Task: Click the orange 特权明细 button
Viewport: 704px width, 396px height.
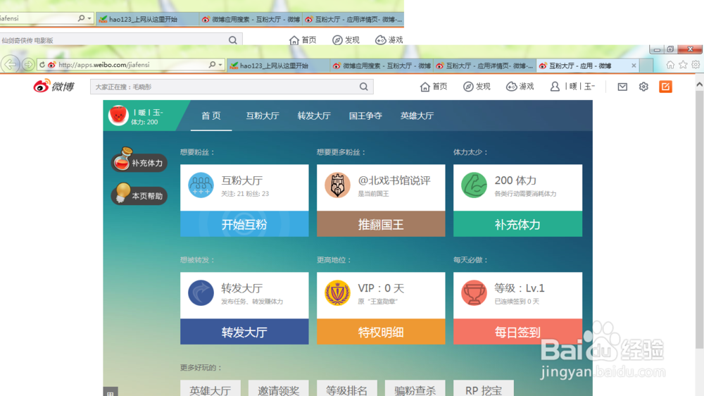Action: pyautogui.click(x=381, y=332)
